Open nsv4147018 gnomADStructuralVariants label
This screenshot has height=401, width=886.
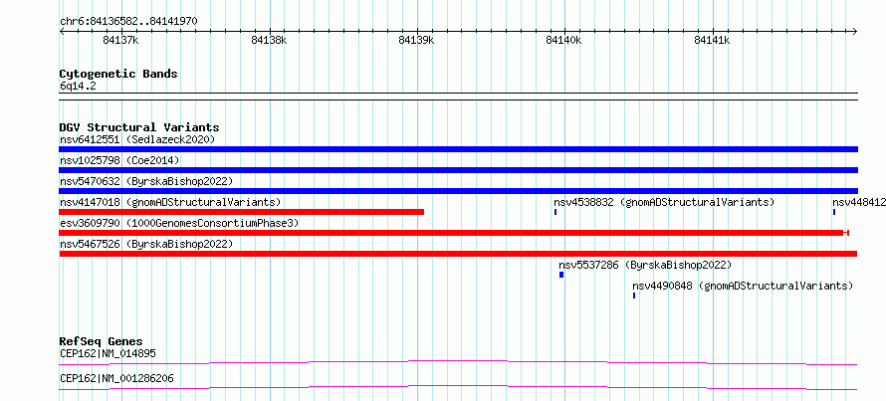click(170, 202)
